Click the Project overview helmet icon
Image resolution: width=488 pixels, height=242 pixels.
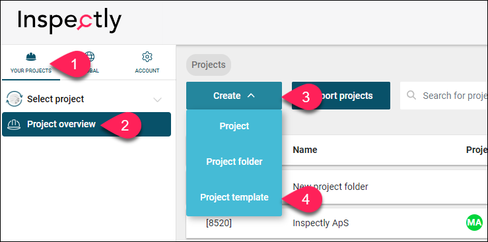click(x=14, y=125)
